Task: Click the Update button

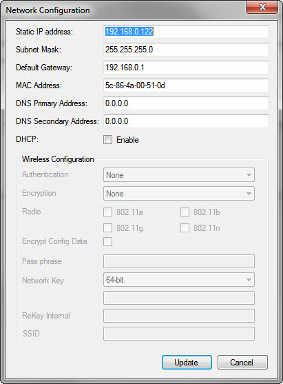Action: 187,362
